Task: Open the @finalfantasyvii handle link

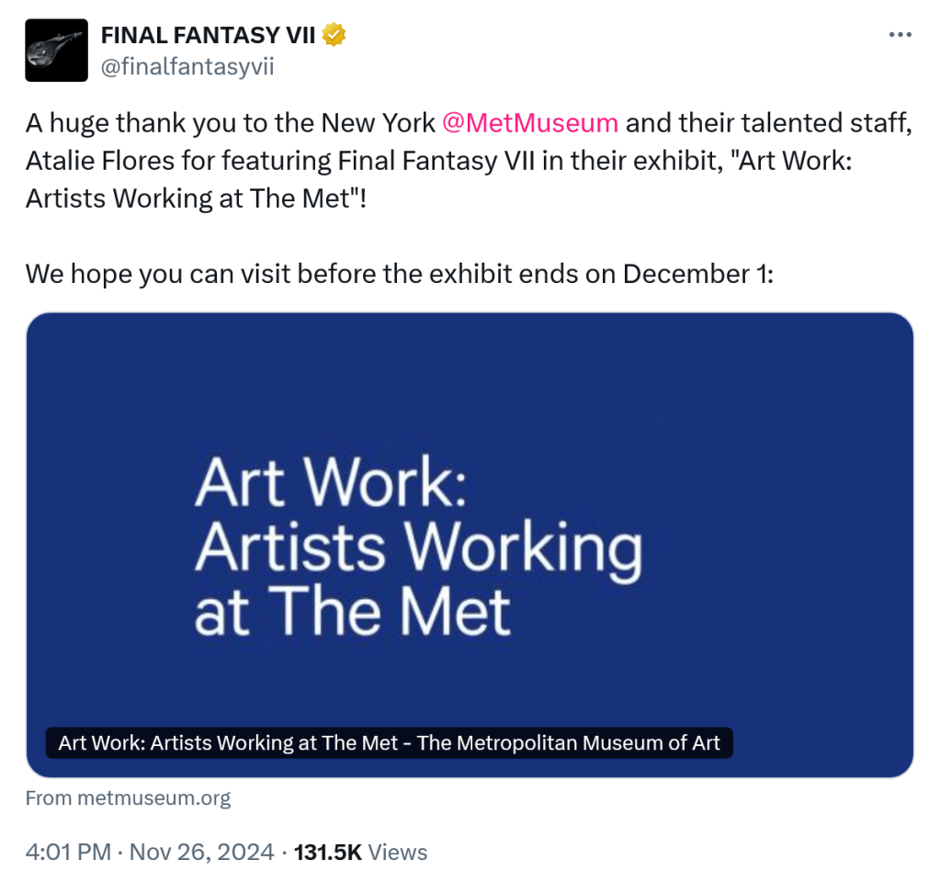Action: 187,66
